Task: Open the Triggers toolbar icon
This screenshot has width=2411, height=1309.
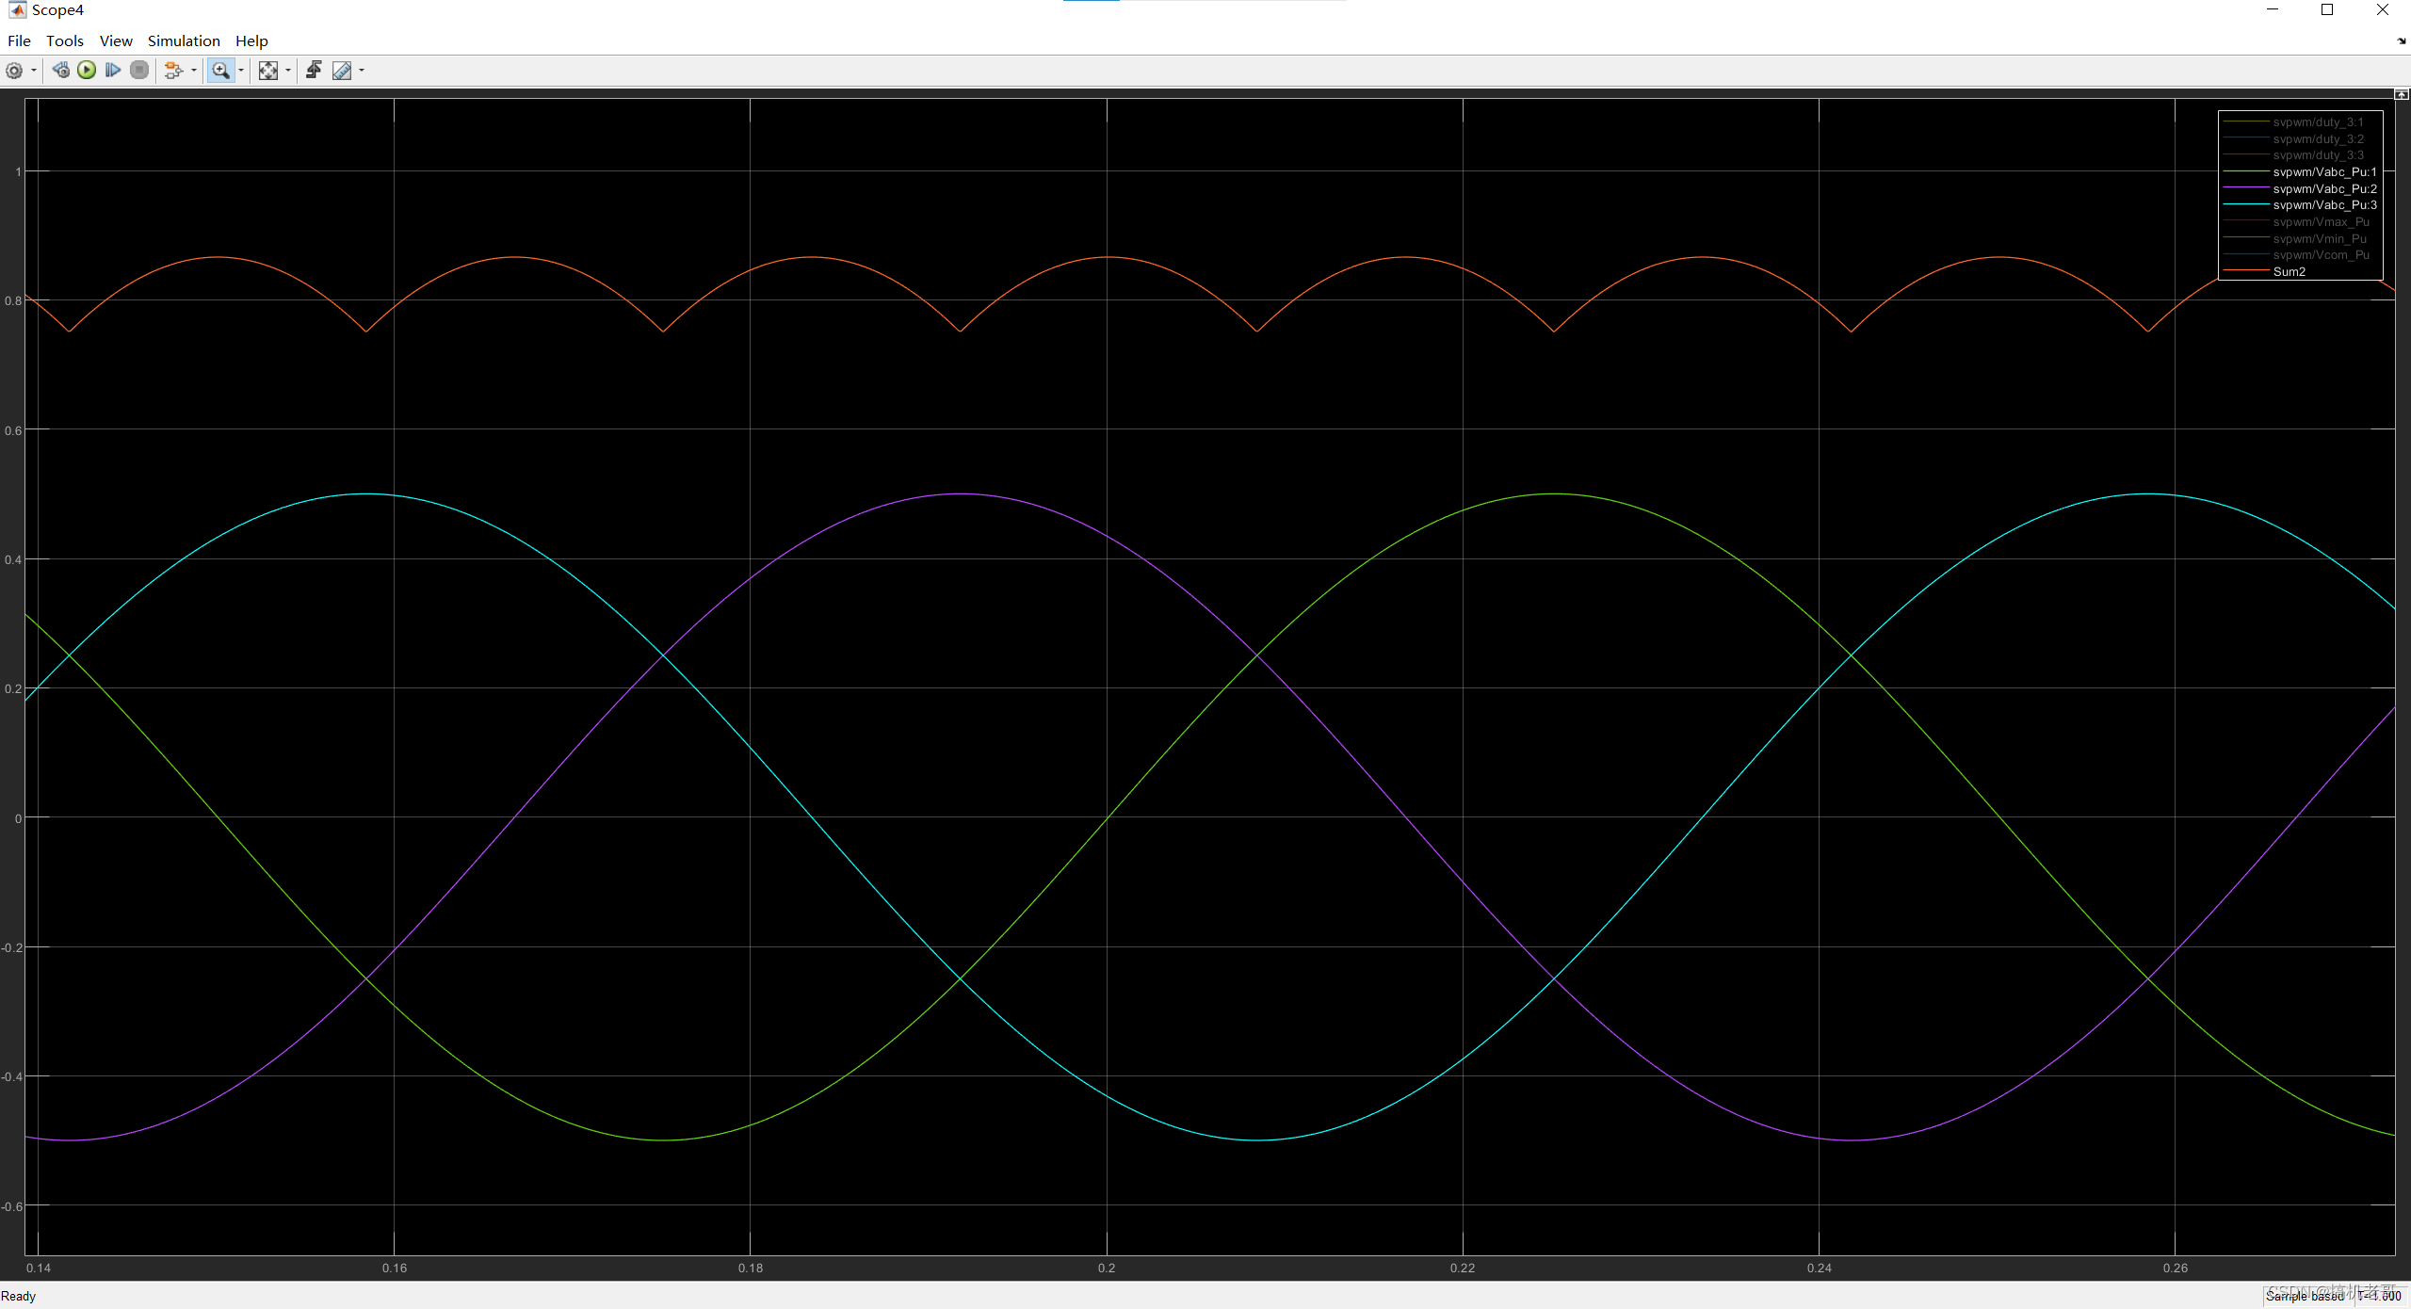Action: pos(315,71)
